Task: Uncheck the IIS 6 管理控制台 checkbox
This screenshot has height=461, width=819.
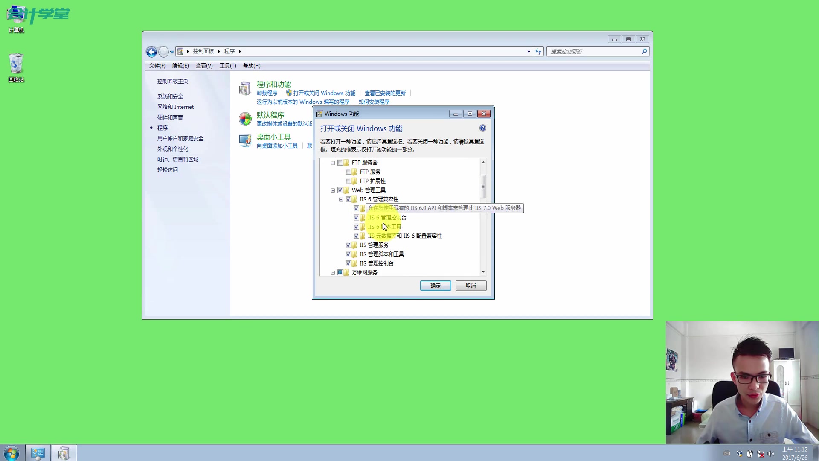Action: click(357, 217)
